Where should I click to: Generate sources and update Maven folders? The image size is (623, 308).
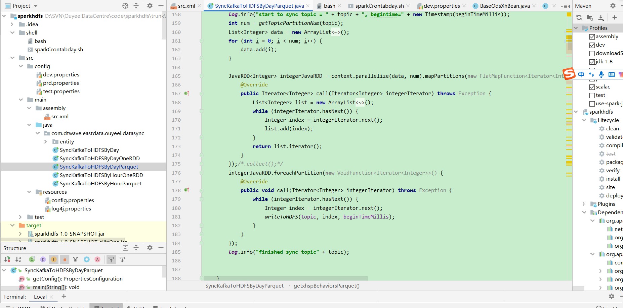point(590,17)
